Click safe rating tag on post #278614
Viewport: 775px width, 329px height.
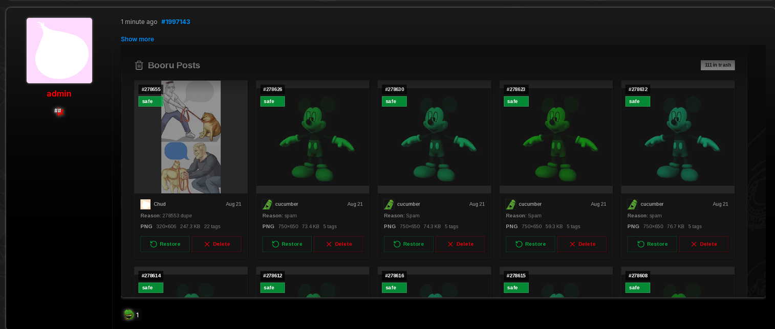(x=150, y=288)
